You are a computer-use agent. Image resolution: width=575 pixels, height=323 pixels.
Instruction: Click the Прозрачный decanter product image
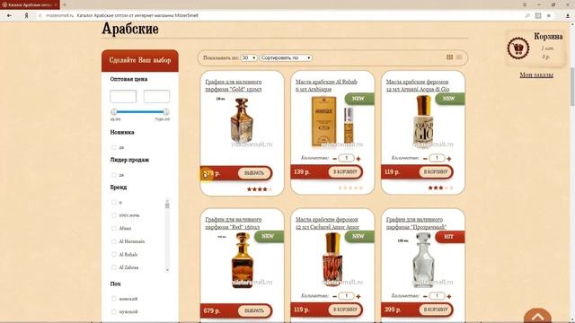(423, 259)
